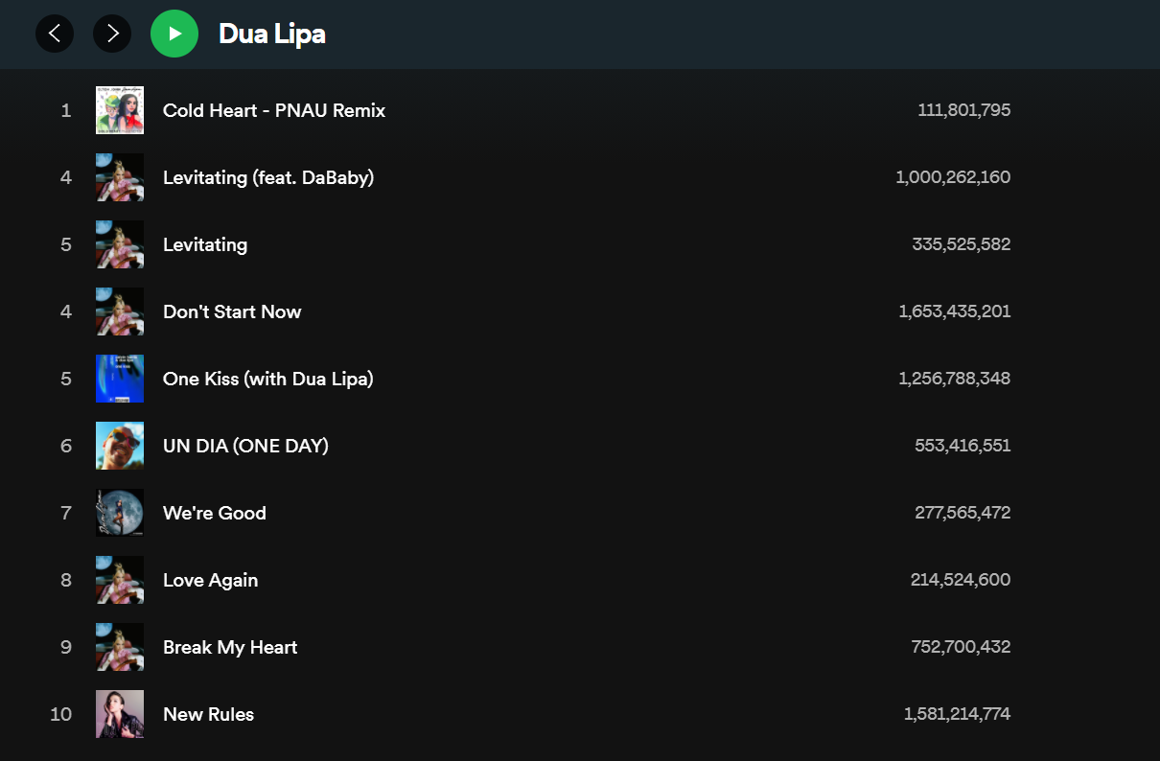Click the forward navigation arrow
The height and width of the screenshot is (761, 1160).
click(x=112, y=34)
